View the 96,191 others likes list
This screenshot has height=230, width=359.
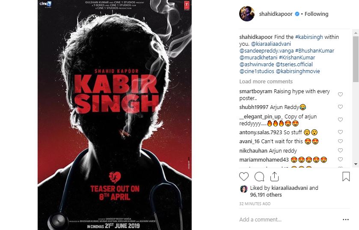click(x=266, y=195)
